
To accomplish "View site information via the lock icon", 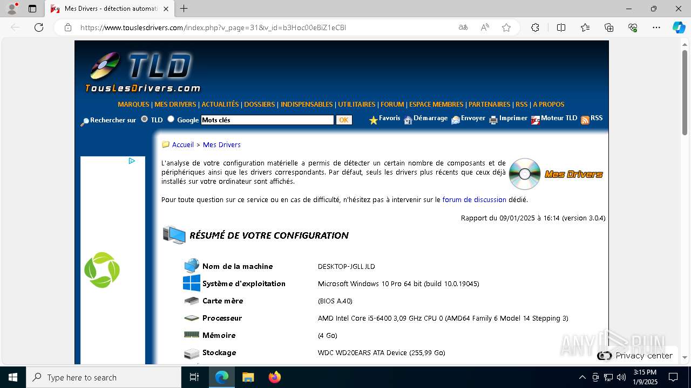I will point(68,27).
